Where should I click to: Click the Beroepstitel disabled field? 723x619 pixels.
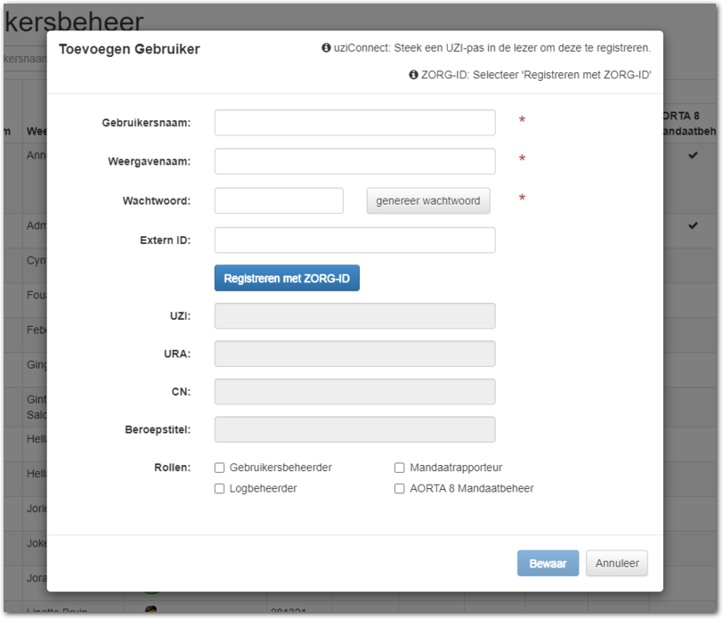pos(354,429)
